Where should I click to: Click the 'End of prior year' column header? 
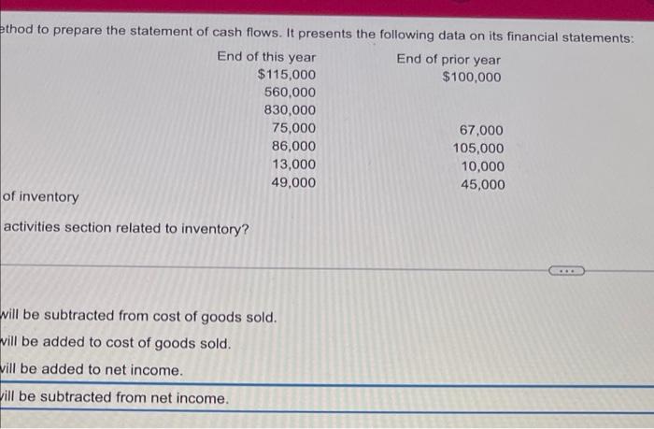pyautogui.click(x=448, y=59)
